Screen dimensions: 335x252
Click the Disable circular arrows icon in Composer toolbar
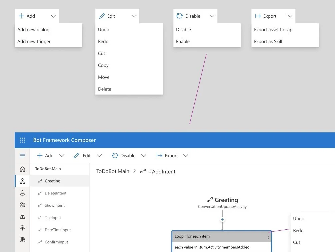(115, 155)
